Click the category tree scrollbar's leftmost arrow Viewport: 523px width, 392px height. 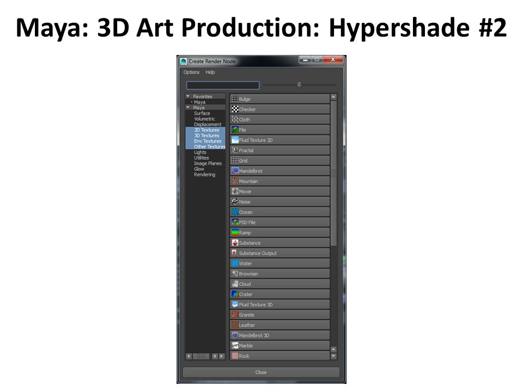(x=189, y=356)
